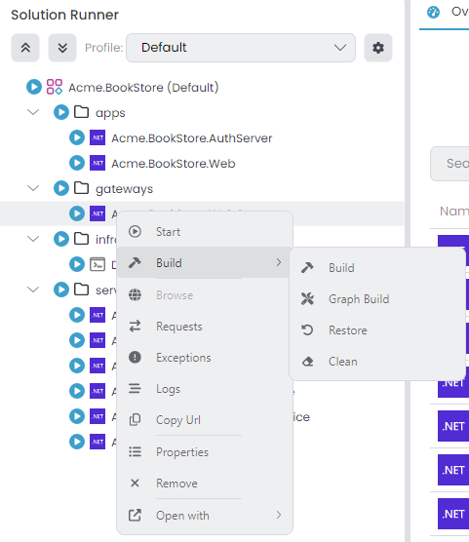The image size is (469, 542).
Task: Click the Build submenu arrow chevron
Action: [x=279, y=262]
